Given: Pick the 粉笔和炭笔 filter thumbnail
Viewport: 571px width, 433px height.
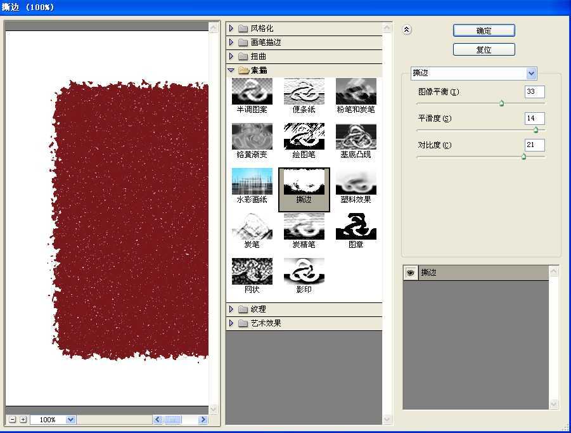Looking at the screenshot, I should pos(356,91).
